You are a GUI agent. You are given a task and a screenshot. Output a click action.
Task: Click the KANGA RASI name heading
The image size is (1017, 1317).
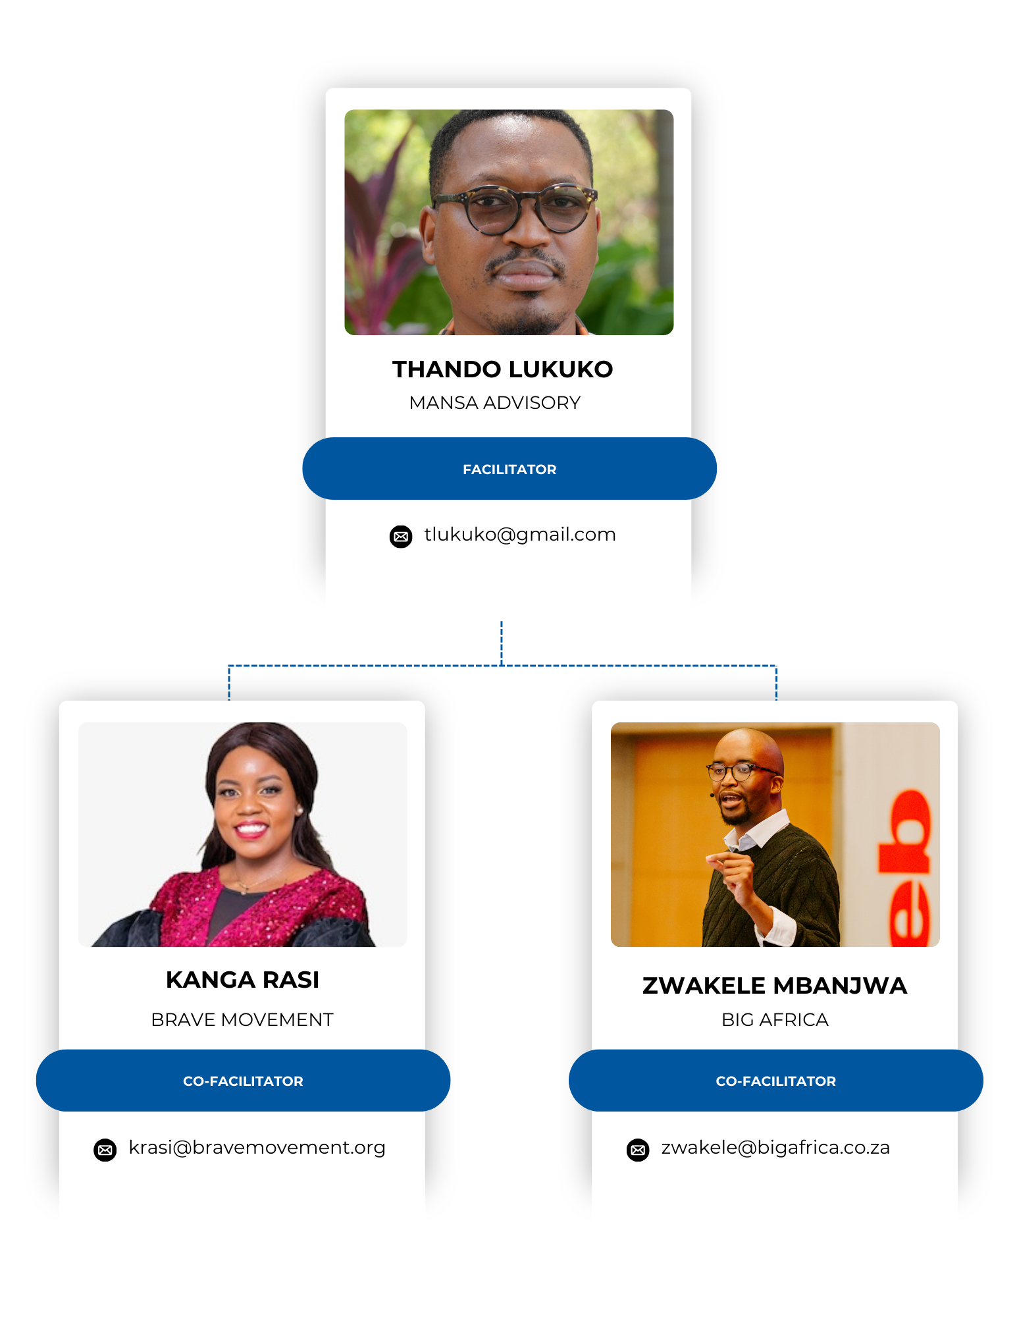click(x=242, y=980)
